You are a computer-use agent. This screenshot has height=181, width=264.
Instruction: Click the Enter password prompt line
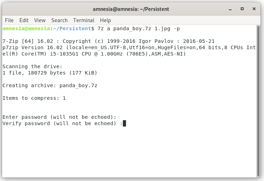pyautogui.click(x=59, y=117)
